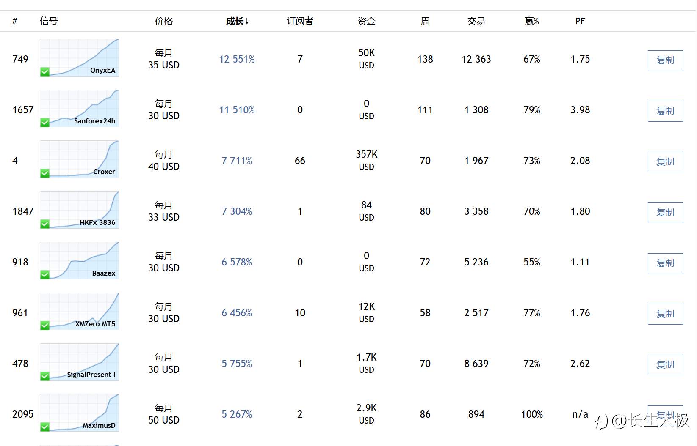Image resolution: width=697 pixels, height=446 pixels.
Task: Click the green checkmark on SignalPresent I
Action: point(45,376)
